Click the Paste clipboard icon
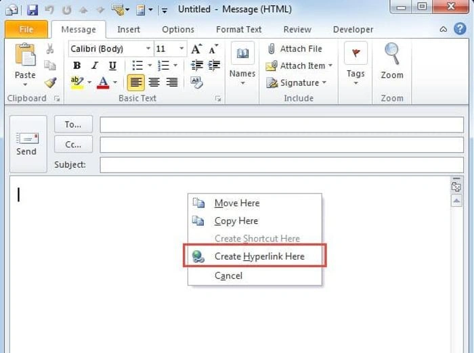 pyautogui.click(x=26, y=55)
